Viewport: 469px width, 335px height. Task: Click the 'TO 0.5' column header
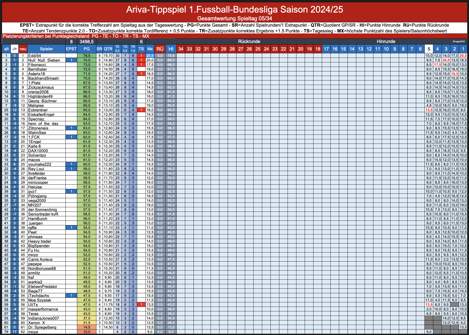point(125,49)
